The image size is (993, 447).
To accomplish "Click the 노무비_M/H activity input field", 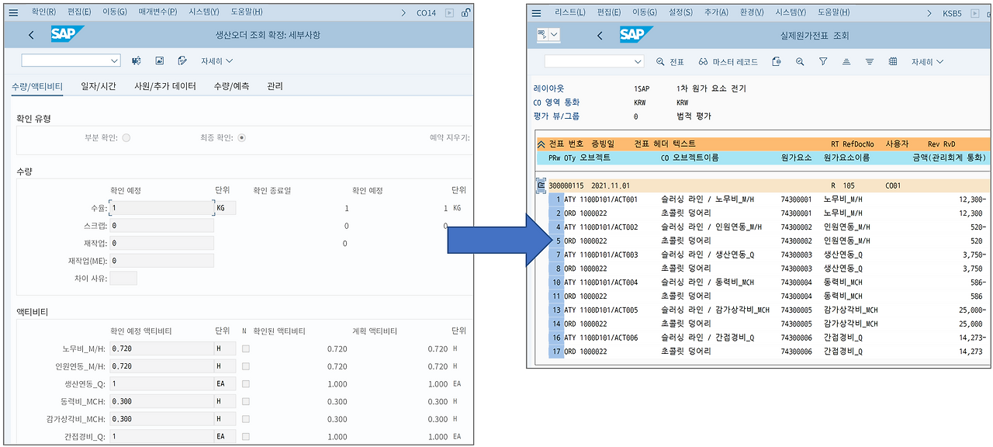I will tap(161, 349).
